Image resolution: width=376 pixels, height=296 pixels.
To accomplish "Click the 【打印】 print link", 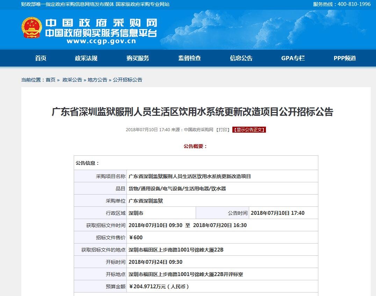I will pos(223,130).
